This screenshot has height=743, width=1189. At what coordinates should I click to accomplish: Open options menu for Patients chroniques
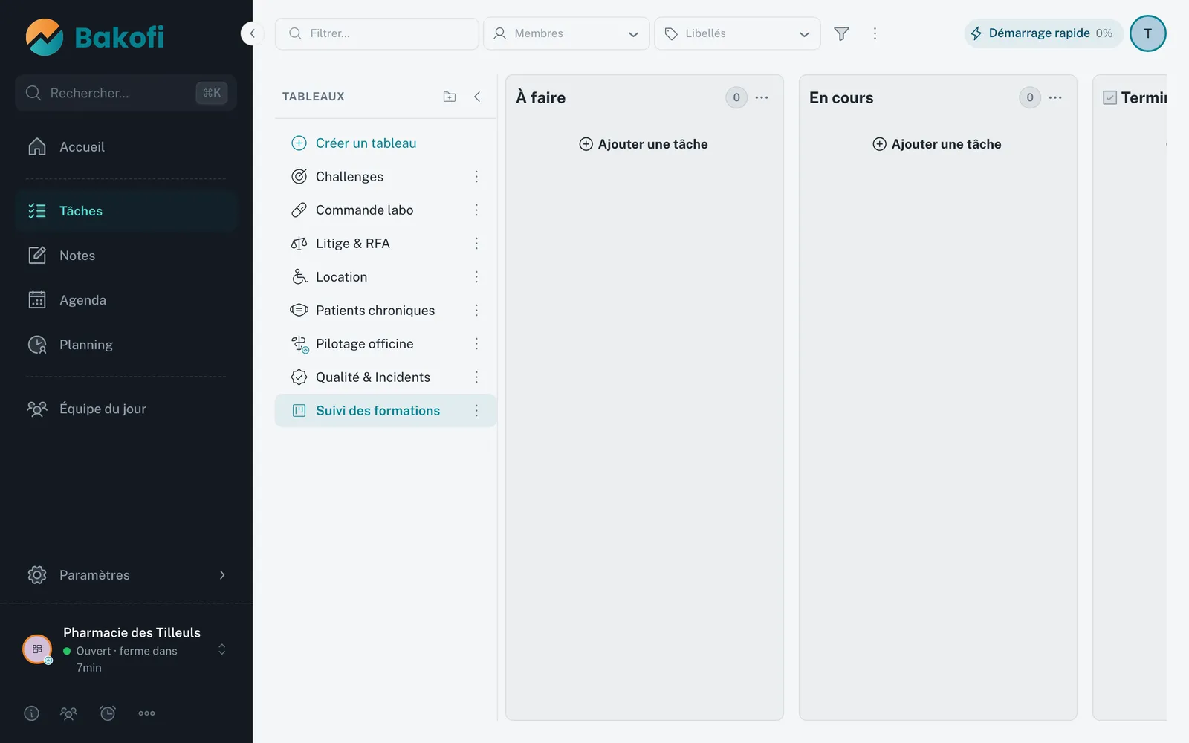476,311
